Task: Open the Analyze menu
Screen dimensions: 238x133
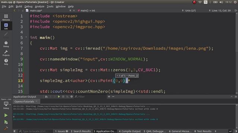Action: tap(40, 7)
